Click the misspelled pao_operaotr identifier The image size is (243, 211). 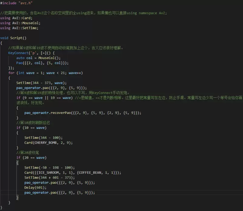point(36,113)
